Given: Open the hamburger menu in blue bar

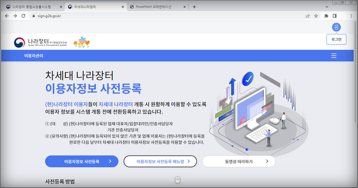Looking at the screenshot, I should pyautogui.click(x=334, y=56).
